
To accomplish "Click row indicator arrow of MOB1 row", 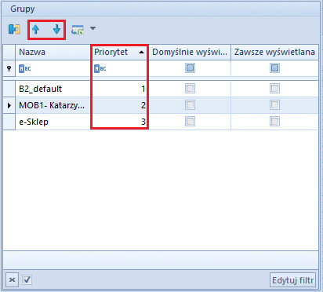I will (9, 105).
